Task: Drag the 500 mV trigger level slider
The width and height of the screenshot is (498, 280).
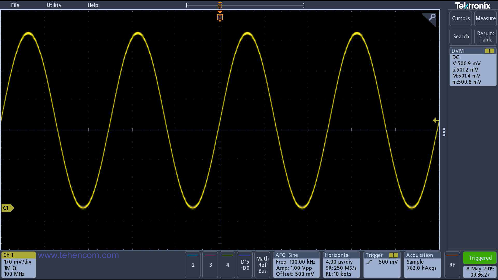Action: pos(435,120)
